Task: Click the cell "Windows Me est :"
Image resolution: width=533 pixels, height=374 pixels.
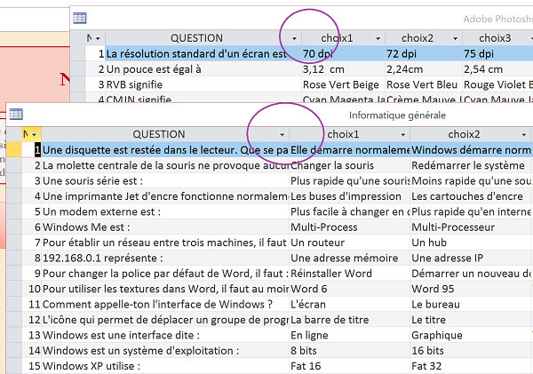Action: click(165, 227)
